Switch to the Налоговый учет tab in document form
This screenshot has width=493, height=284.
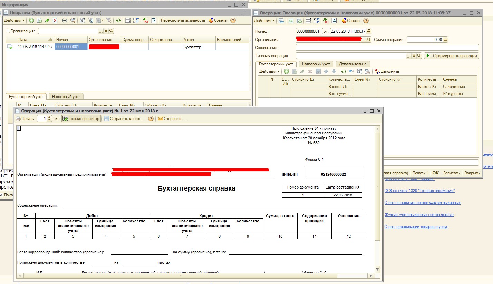(x=316, y=64)
